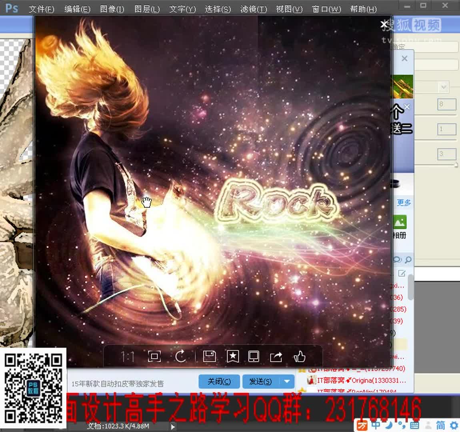
Task: Click the magnifier search icon in the QQ panel
Action: [408, 260]
